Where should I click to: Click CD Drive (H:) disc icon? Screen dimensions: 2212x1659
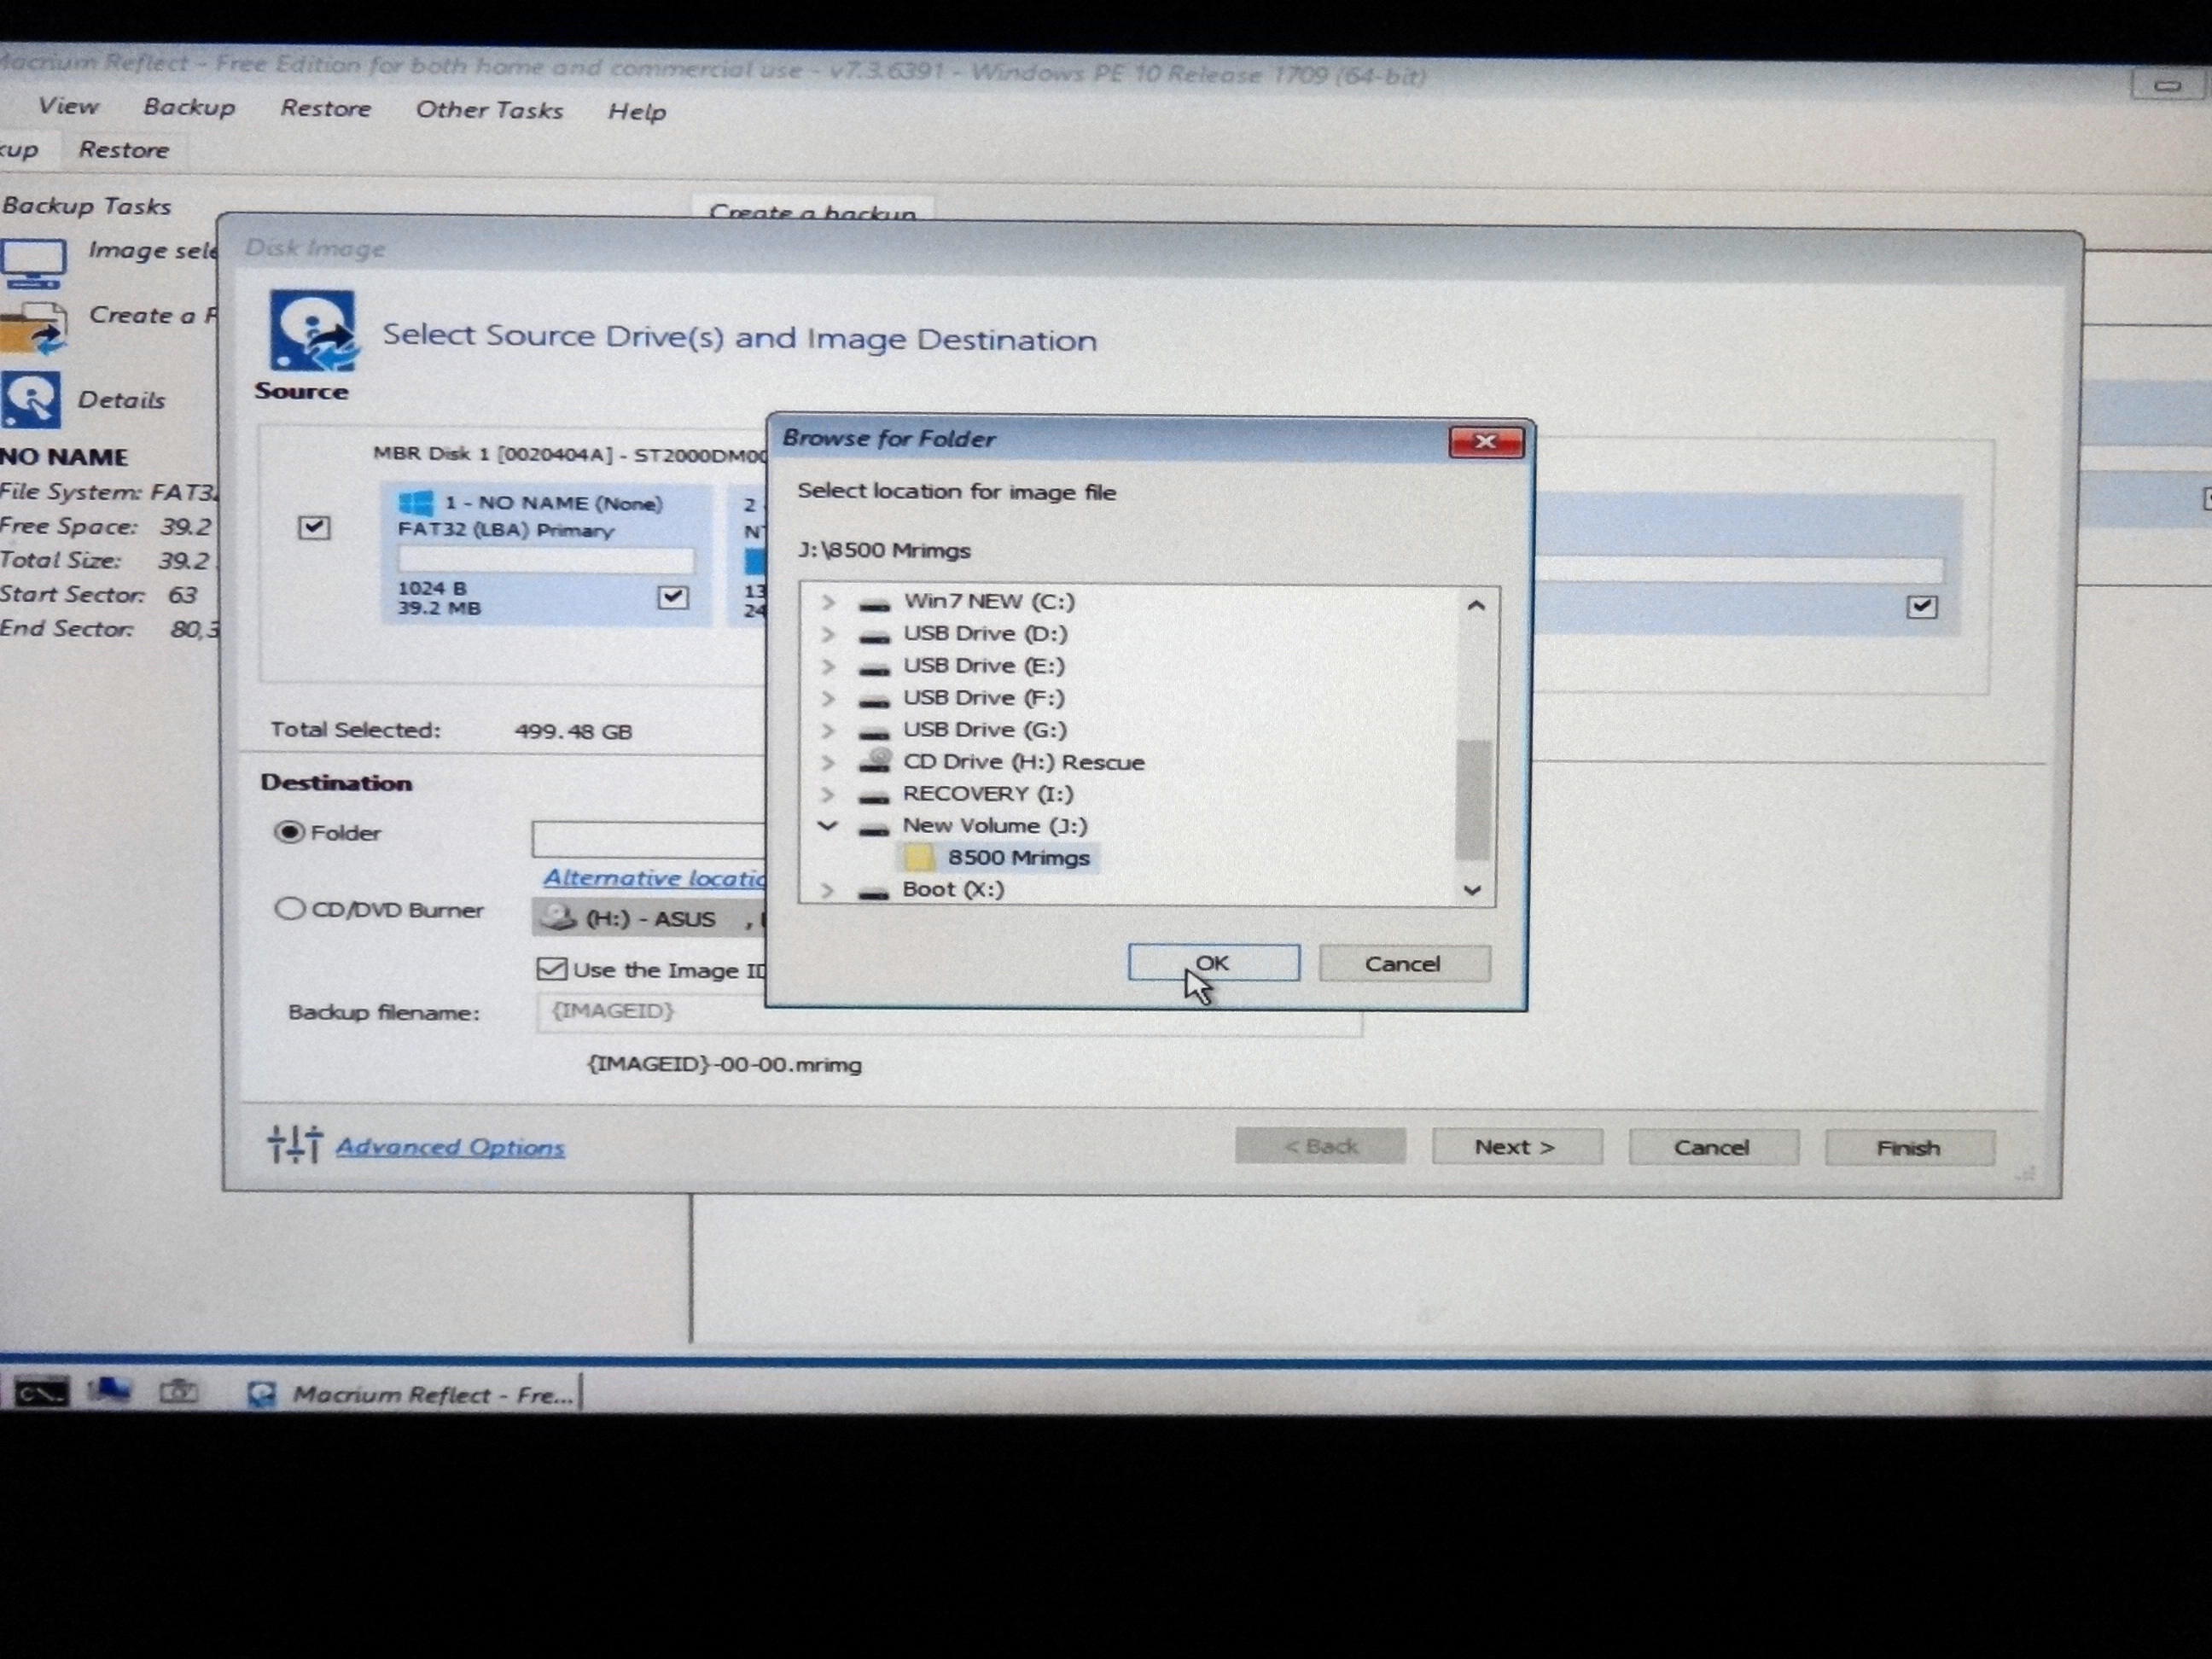pyautogui.click(x=875, y=761)
